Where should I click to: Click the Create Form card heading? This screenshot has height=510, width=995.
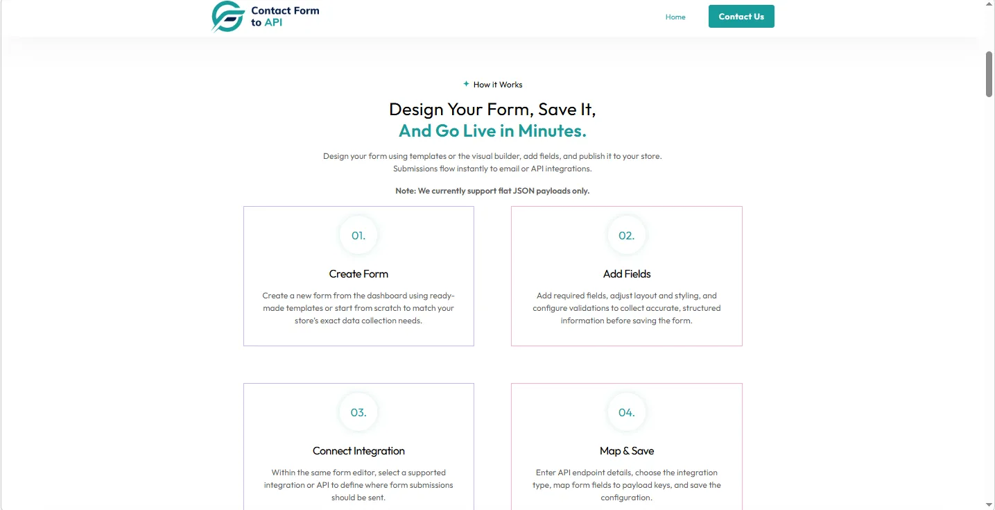[358, 274]
